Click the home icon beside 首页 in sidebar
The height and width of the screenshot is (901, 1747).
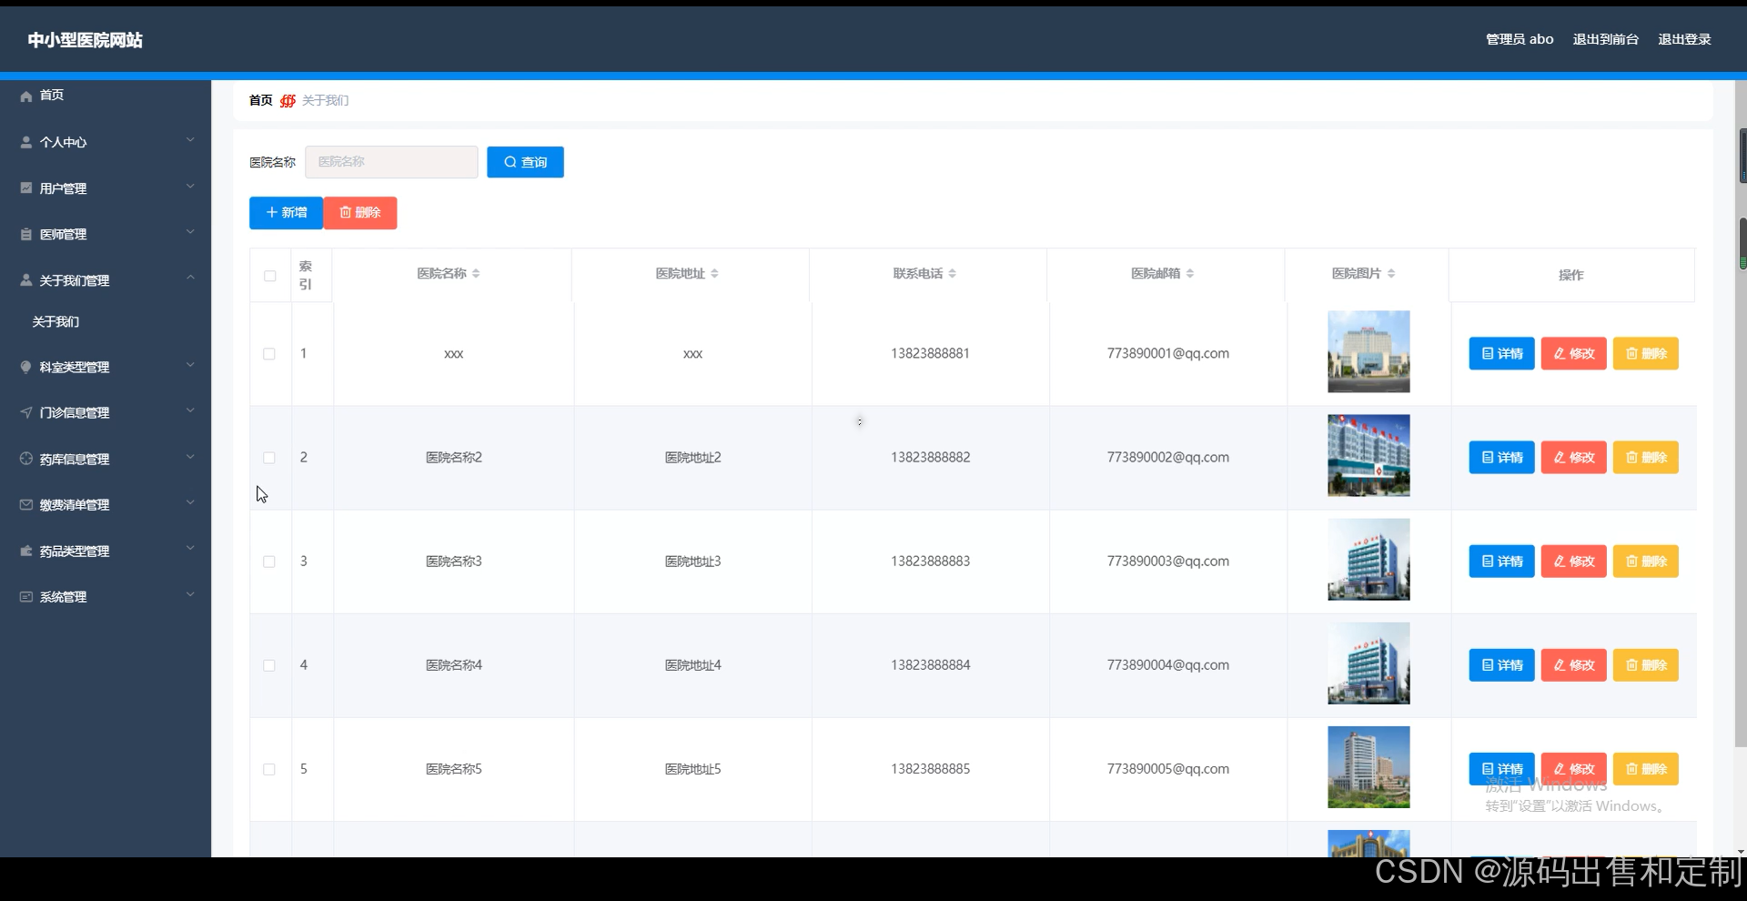26,96
